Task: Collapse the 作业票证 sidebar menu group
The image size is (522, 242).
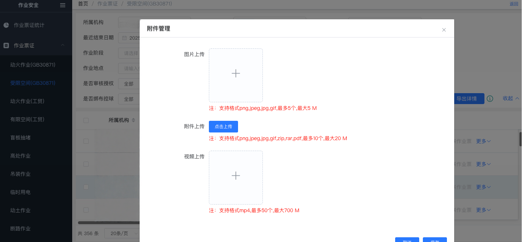Action: (x=63, y=45)
